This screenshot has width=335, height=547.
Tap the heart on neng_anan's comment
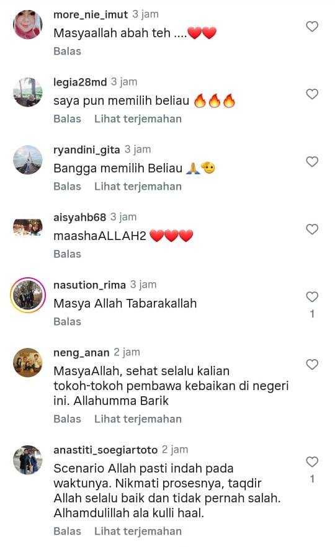[x=312, y=365]
